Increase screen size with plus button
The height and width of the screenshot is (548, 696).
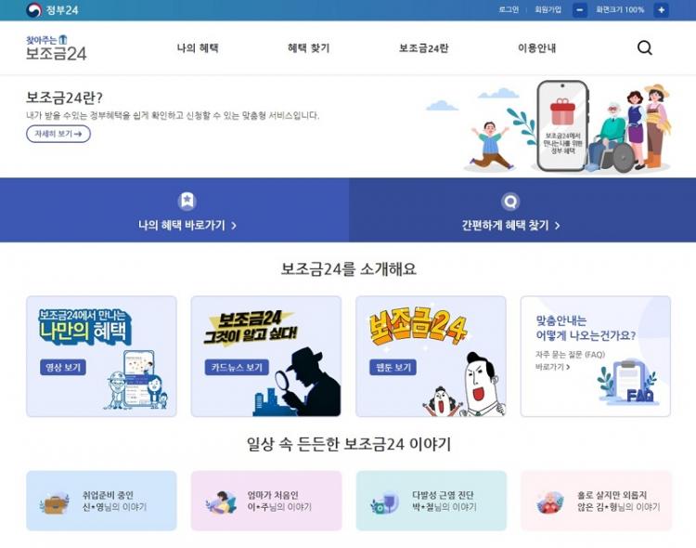[661, 10]
